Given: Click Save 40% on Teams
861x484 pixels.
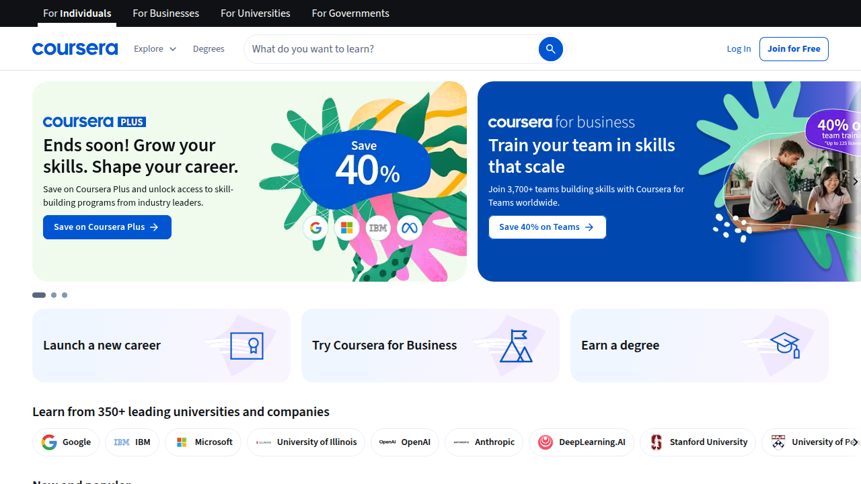Looking at the screenshot, I should [547, 227].
